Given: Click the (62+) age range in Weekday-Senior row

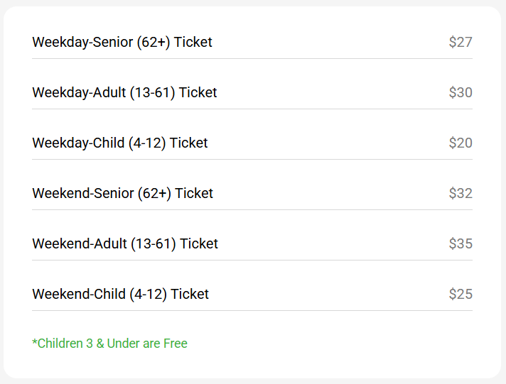Looking at the screenshot, I should [x=154, y=42].
